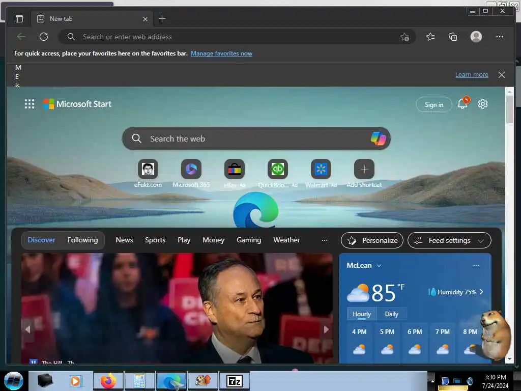Select the Daily forecast tab
The image size is (521, 391).
click(391, 314)
